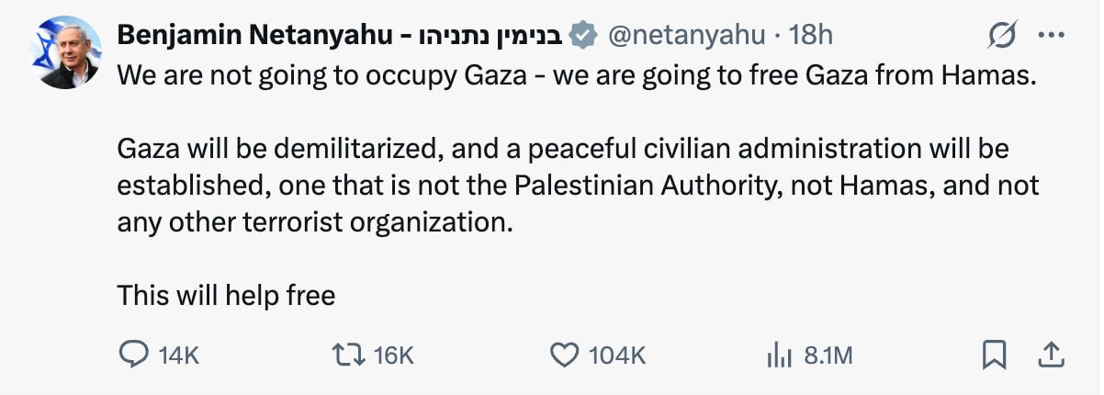
Task: Open the 18h timestamp link
Action: point(811,36)
